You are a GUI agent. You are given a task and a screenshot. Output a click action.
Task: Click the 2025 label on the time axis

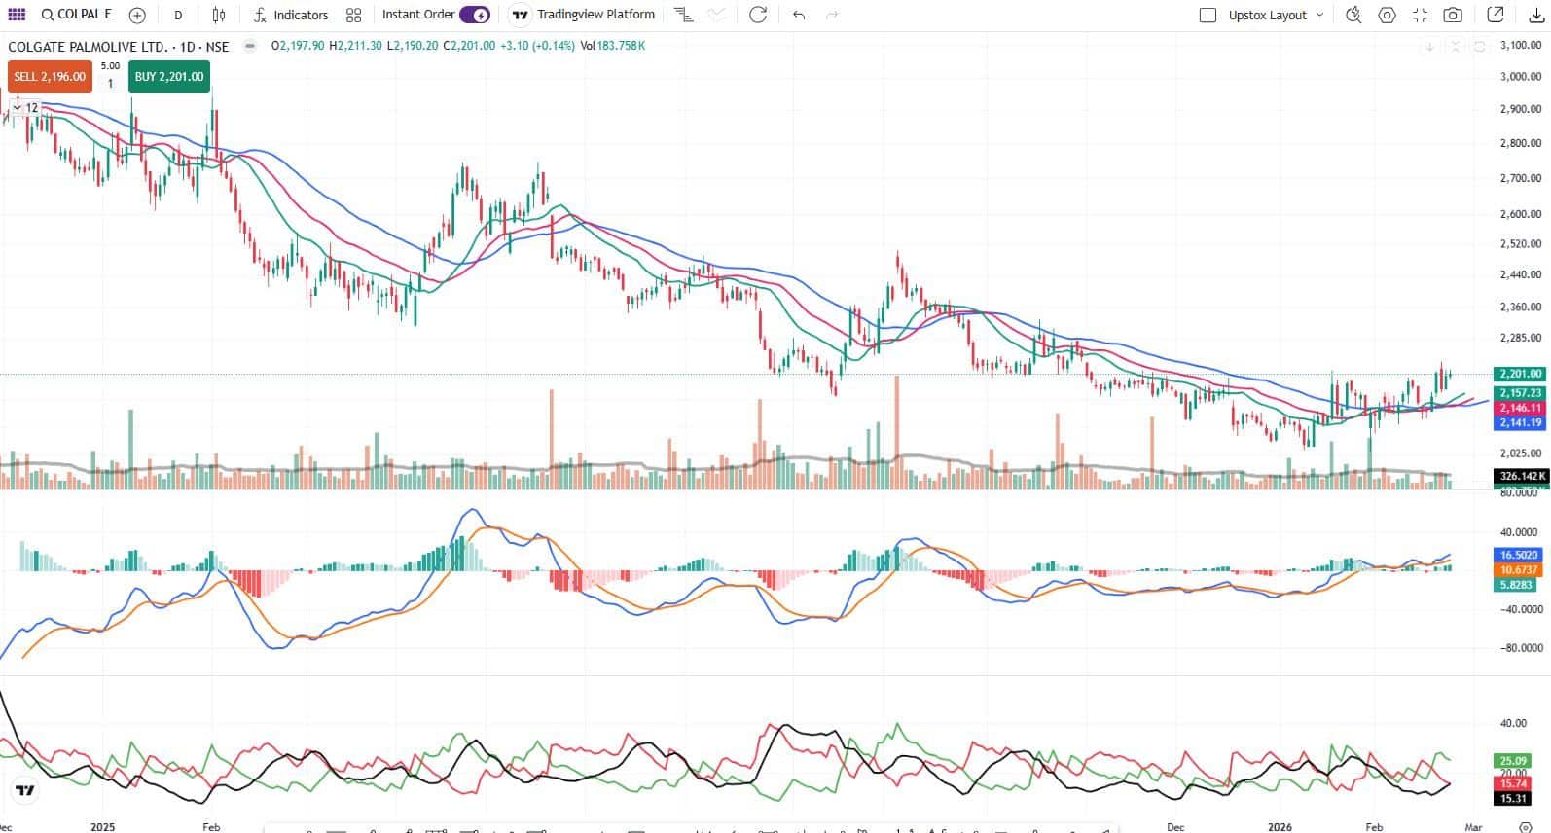(102, 827)
